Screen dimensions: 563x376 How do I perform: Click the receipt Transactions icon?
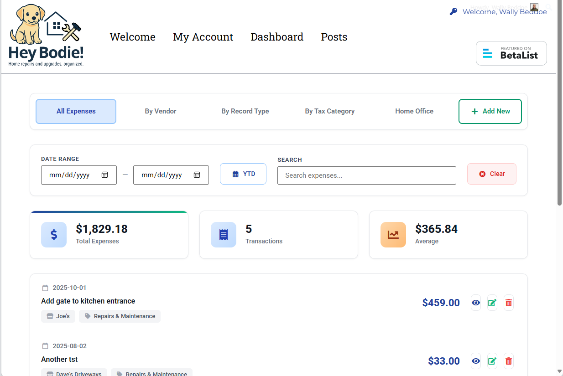tap(224, 235)
